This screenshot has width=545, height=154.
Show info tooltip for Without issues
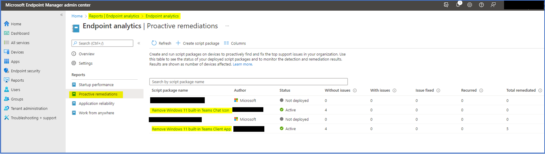tap(355, 90)
